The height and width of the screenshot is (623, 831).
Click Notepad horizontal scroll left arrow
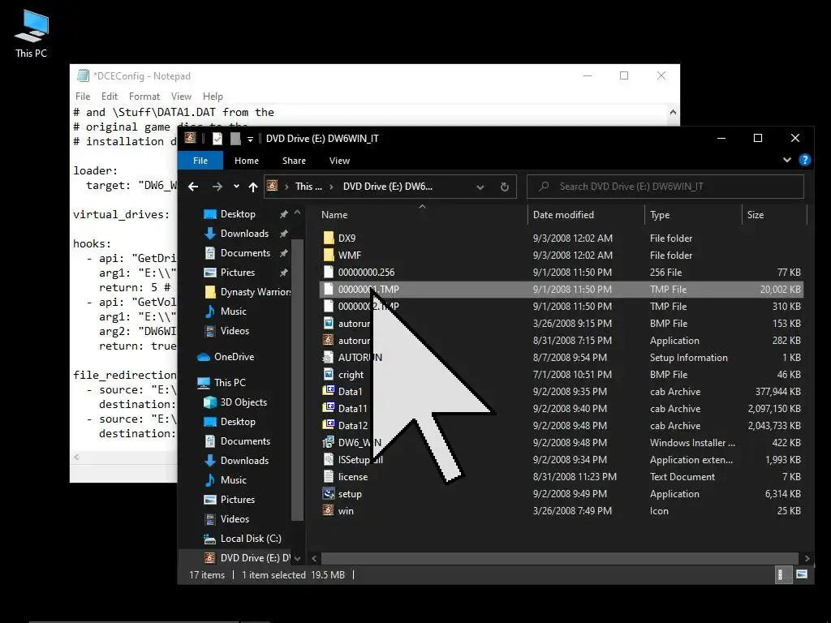coord(77,458)
